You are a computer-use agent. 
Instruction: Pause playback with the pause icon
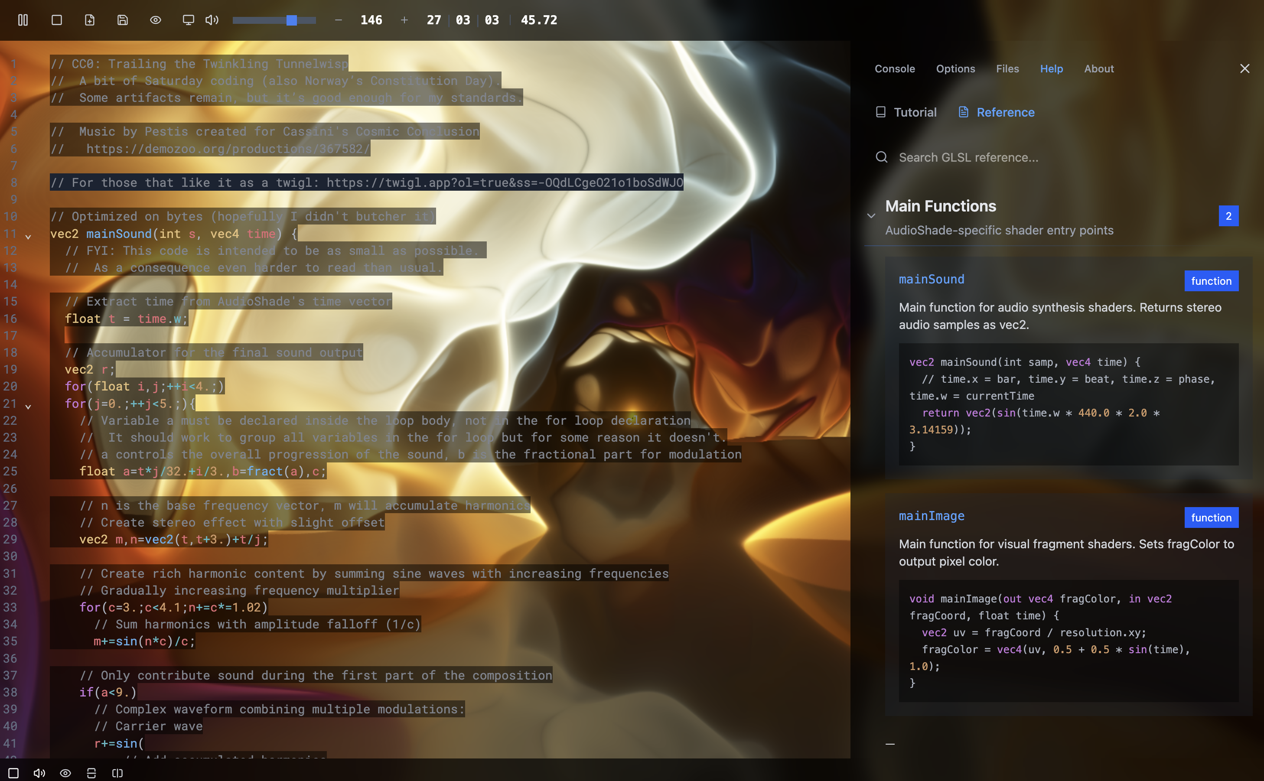coord(23,20)
